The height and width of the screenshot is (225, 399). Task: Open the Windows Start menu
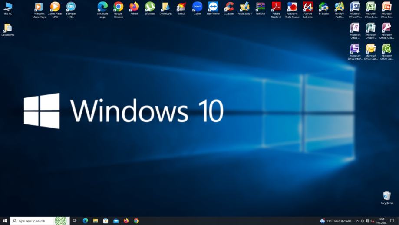click(x=5, y=221)
